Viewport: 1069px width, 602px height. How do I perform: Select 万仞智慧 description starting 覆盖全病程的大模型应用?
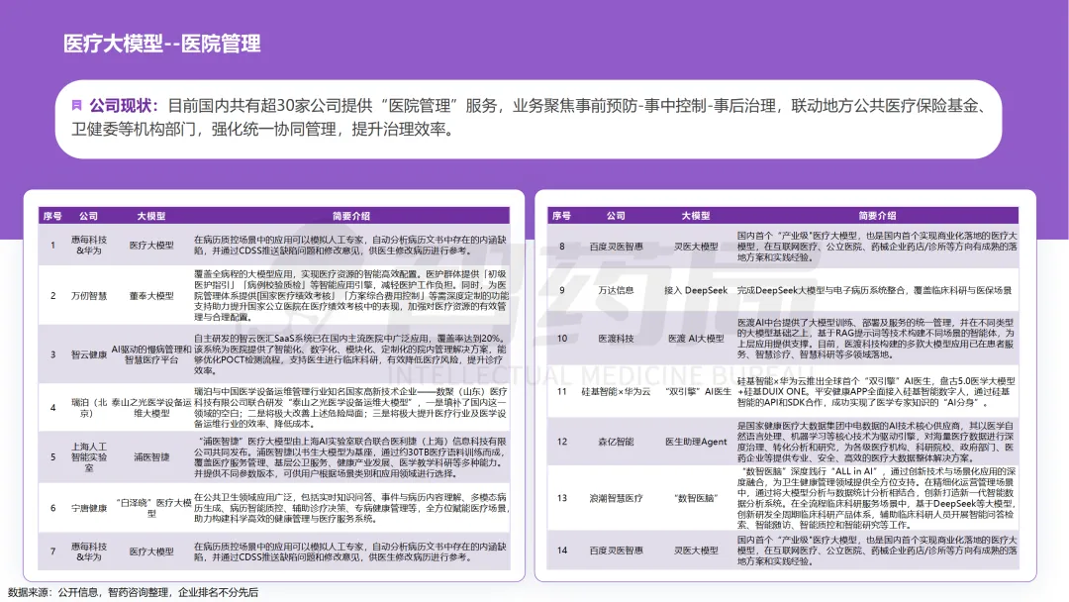pyautogui.click(x=351, y=295)
